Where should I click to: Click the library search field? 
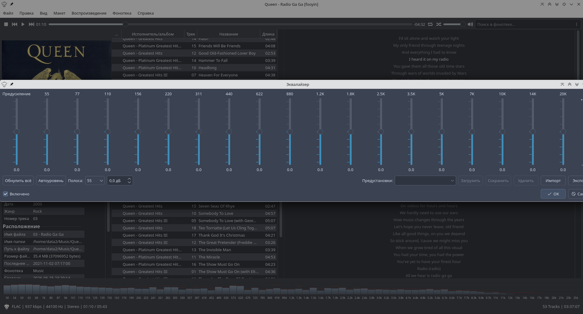point(524,24)
